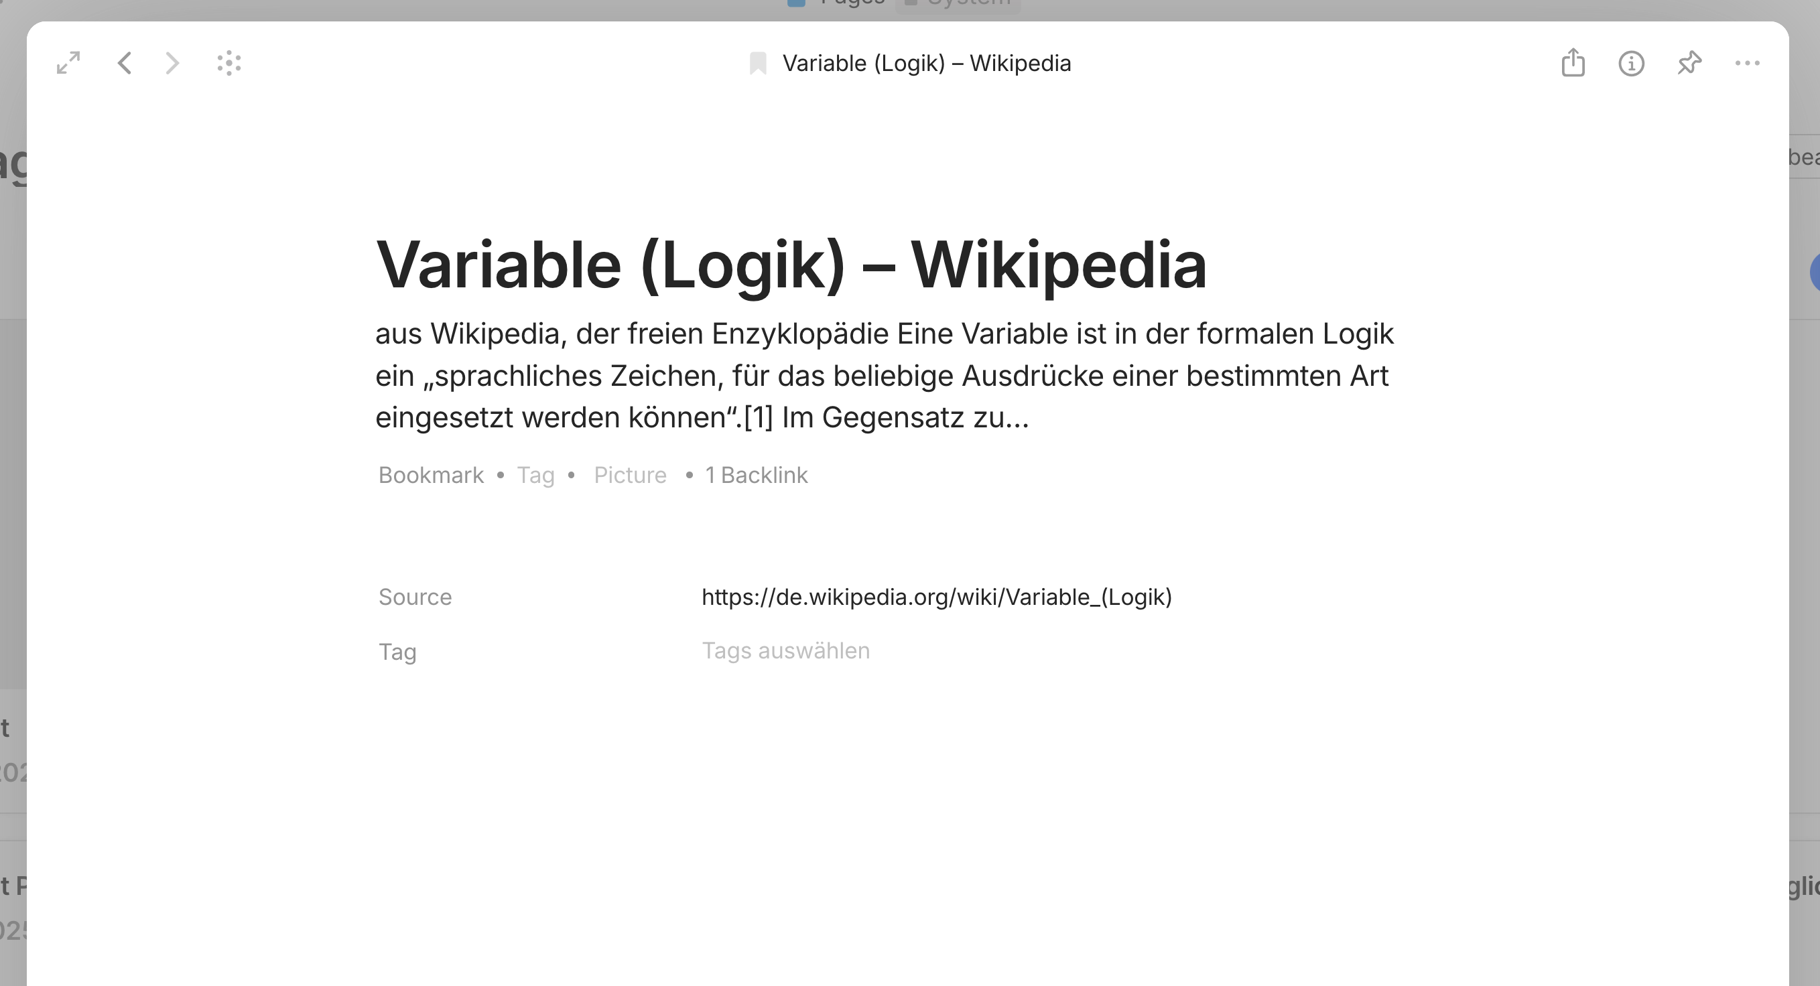Go back to the previous object
Viewport: 1820px width, 986px height.
125,63
